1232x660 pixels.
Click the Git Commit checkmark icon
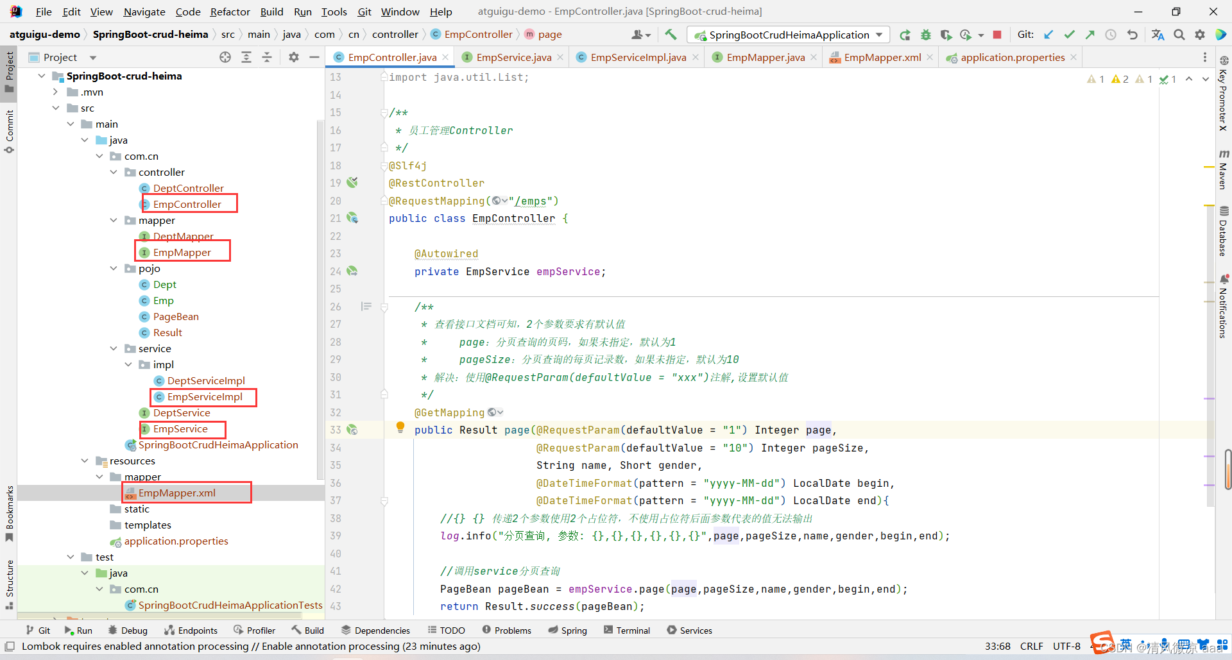(1069, 35)
